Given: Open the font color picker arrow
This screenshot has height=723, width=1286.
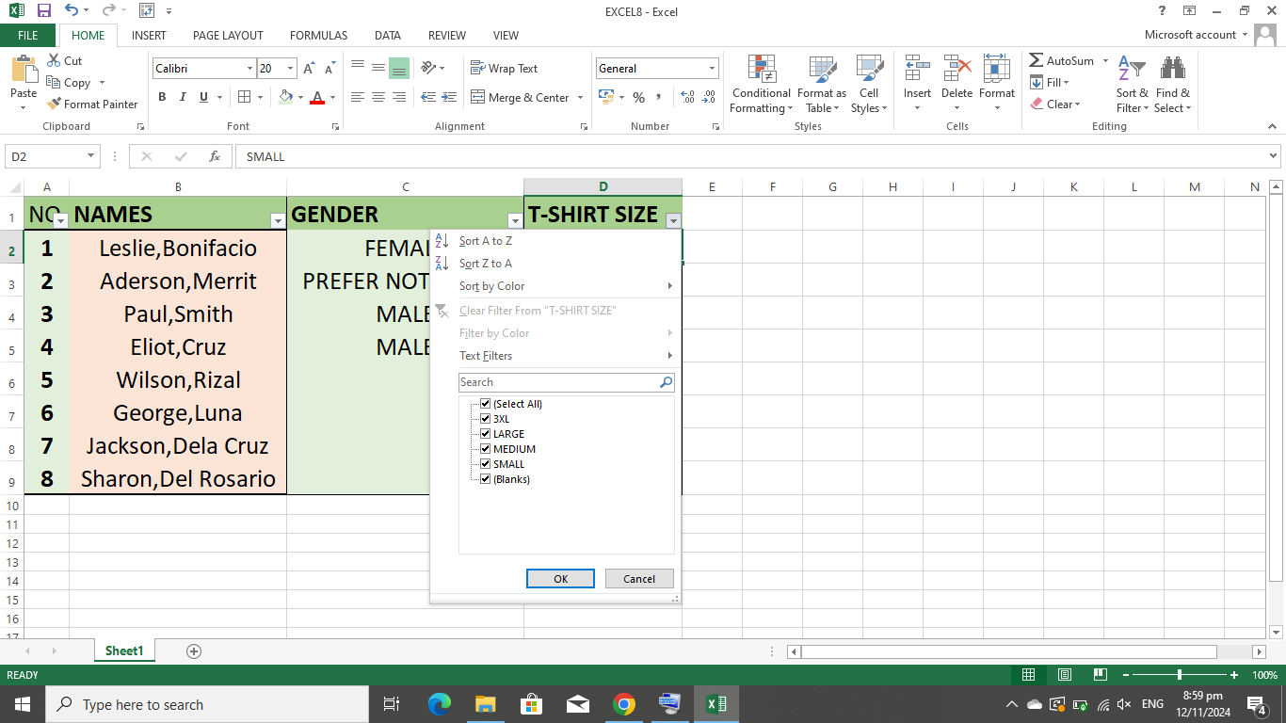Looking at the screenshot, I should click(334, 98).
